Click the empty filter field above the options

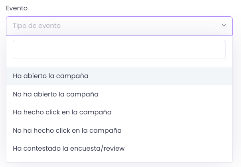click(x=119, y=49)
